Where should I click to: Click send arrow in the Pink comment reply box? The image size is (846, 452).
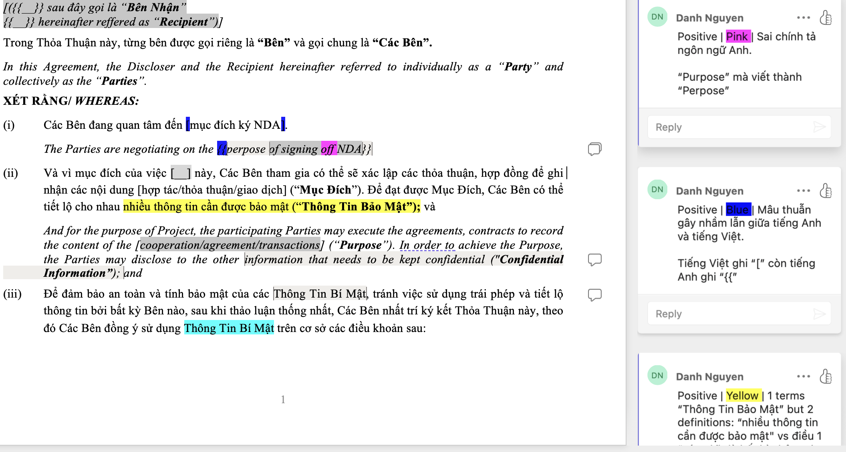[x=819, y=127]
